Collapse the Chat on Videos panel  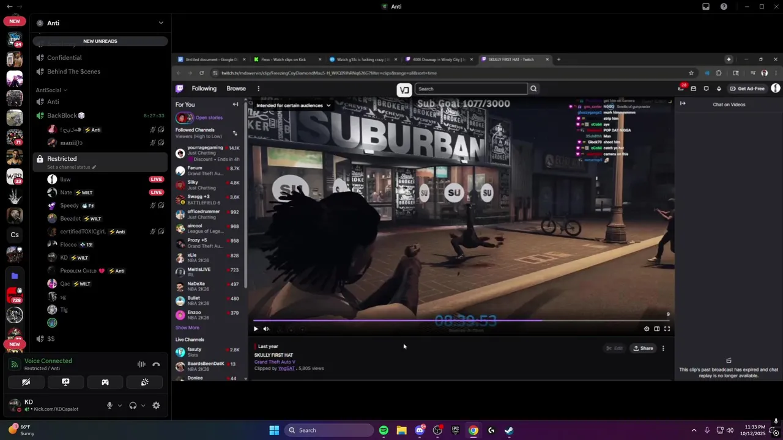click(683, 104)
